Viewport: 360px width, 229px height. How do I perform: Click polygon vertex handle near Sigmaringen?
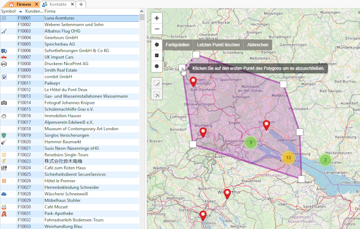tap(283, 84)
